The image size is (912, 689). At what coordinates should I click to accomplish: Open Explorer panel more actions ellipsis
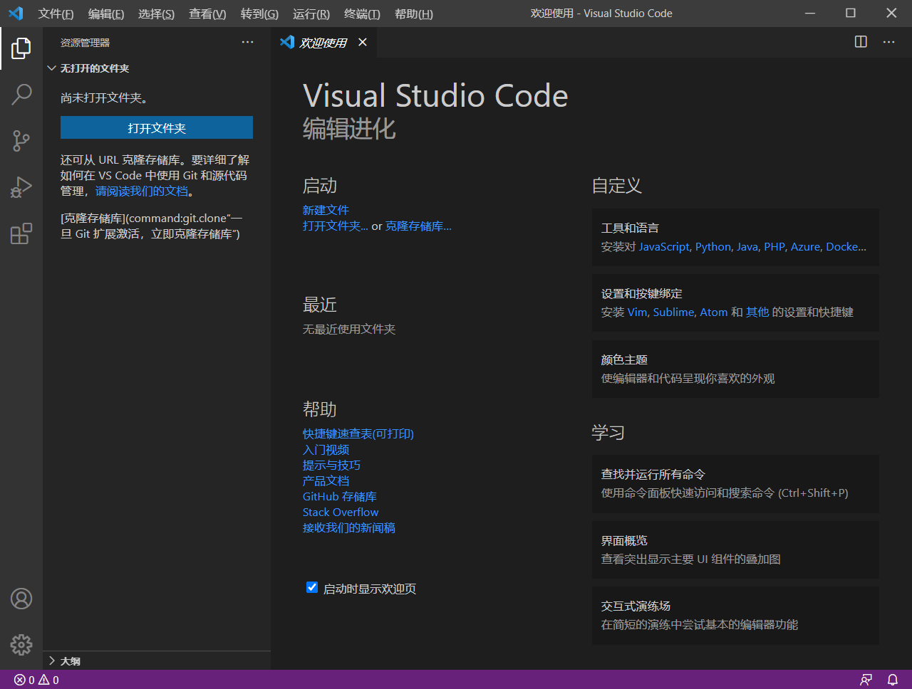tap(247, 42)
